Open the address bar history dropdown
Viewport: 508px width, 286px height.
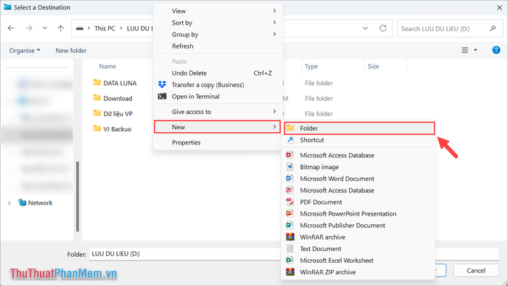366,28
